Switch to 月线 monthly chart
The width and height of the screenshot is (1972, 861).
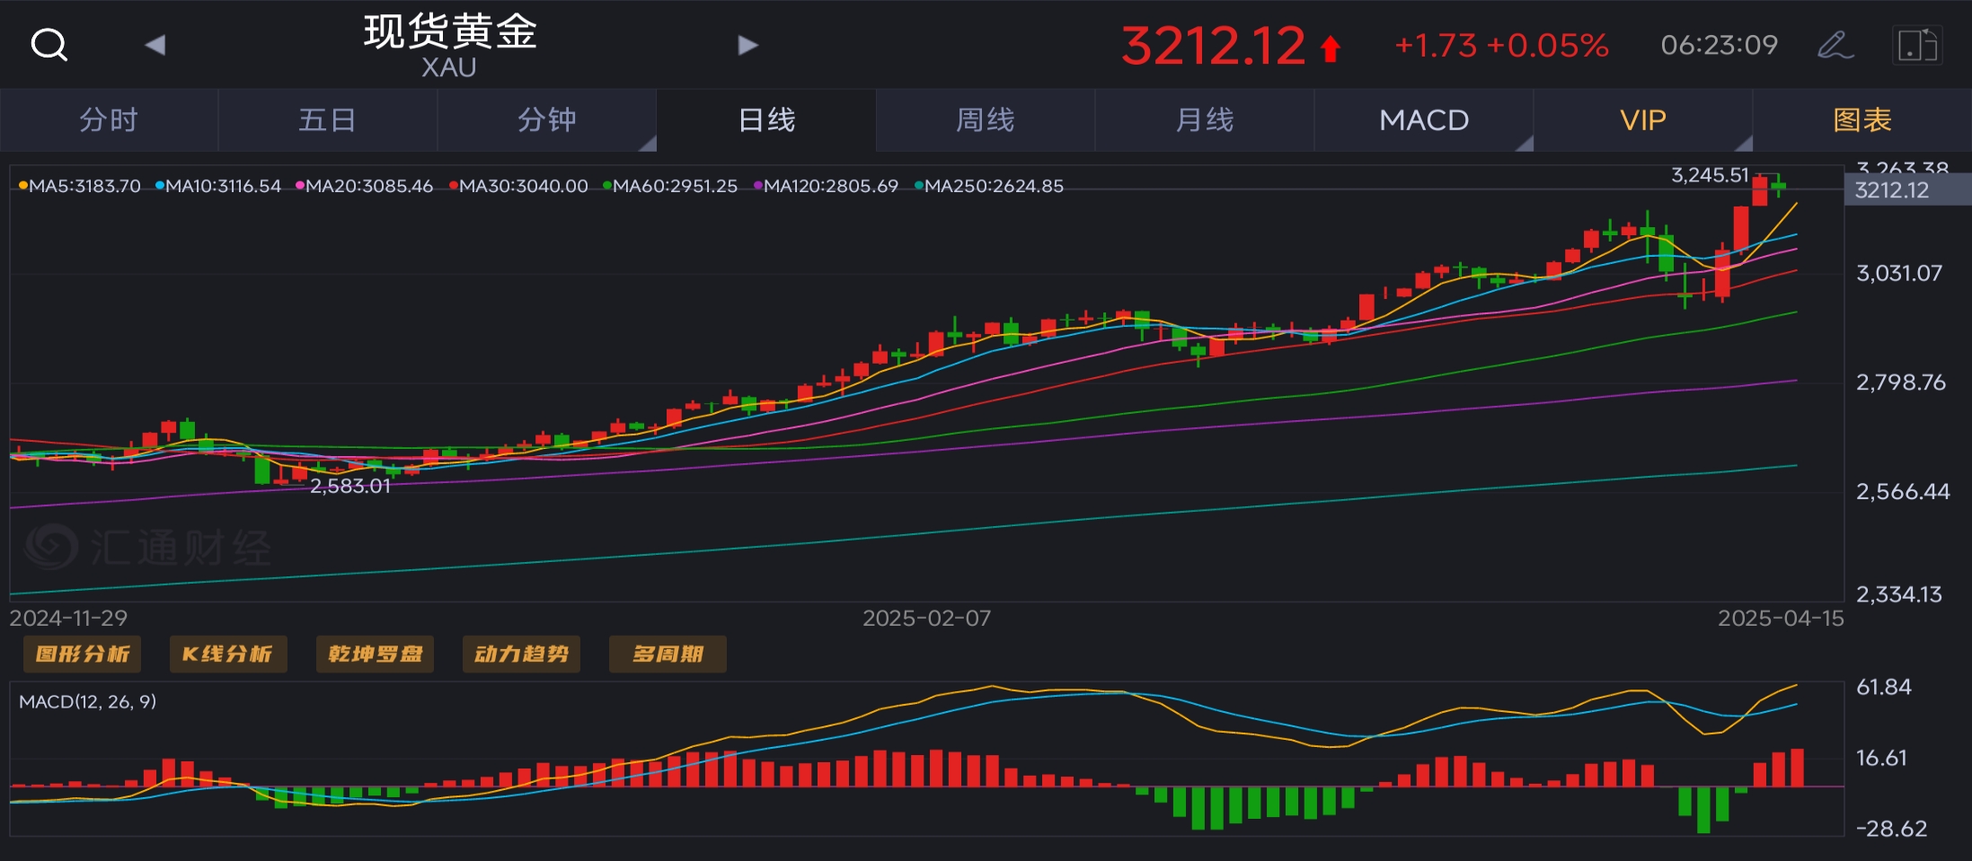point(1205,119)
